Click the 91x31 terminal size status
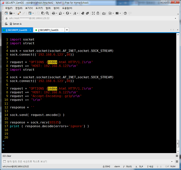Viewport: 181px width, 170px height. [x=127, y=166]
